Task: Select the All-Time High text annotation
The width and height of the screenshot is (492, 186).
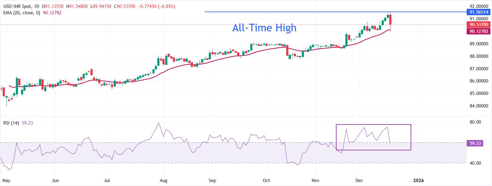Action: 264,28
